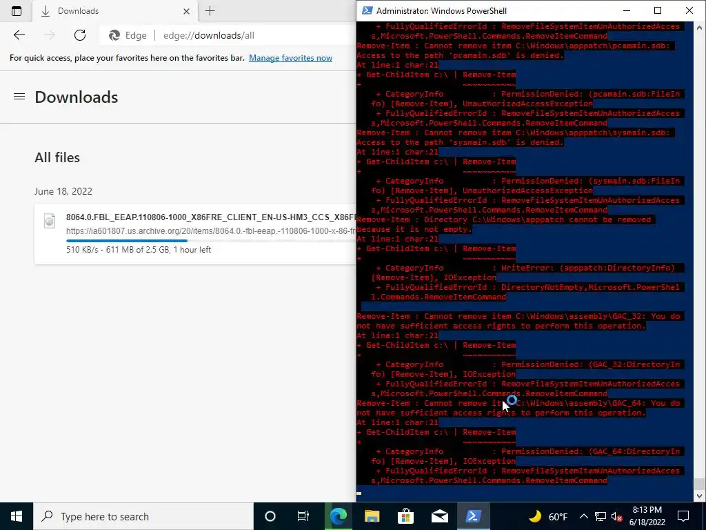
Task: Go forward in Edge browser
Action: pos(50,35)
